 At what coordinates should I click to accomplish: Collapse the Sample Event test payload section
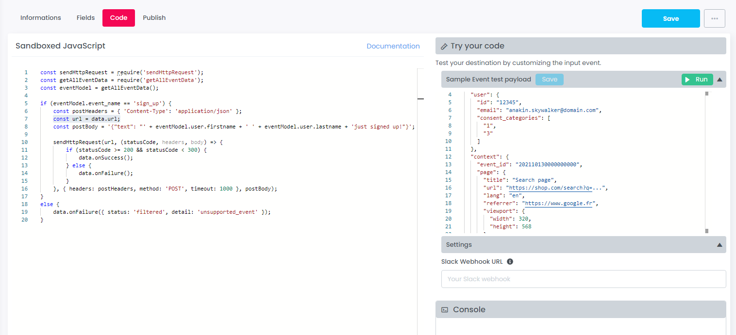(x=719, y=80)
